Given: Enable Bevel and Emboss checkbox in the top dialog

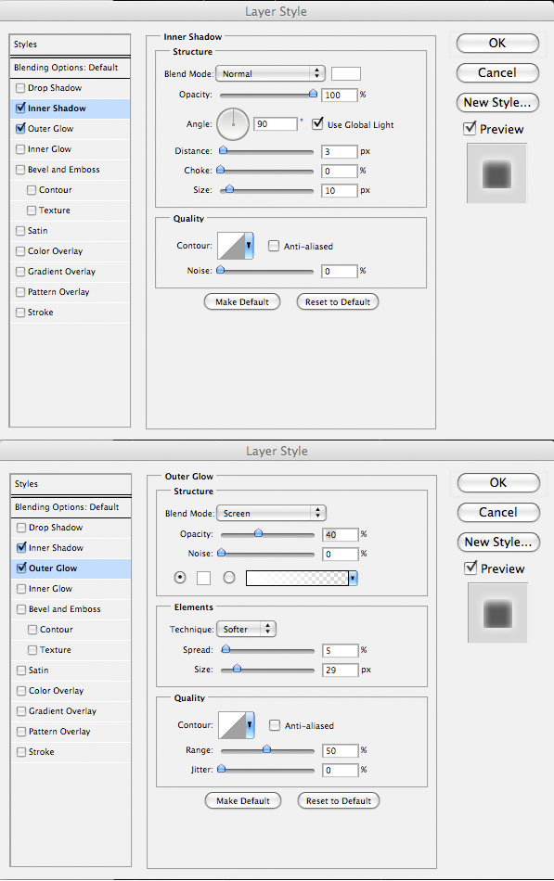Looking at the screenshot, I should [20, 170].
